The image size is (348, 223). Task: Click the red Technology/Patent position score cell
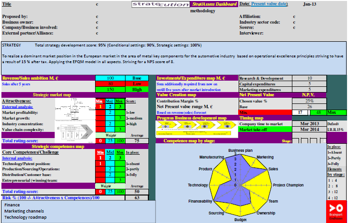(100, 163)
